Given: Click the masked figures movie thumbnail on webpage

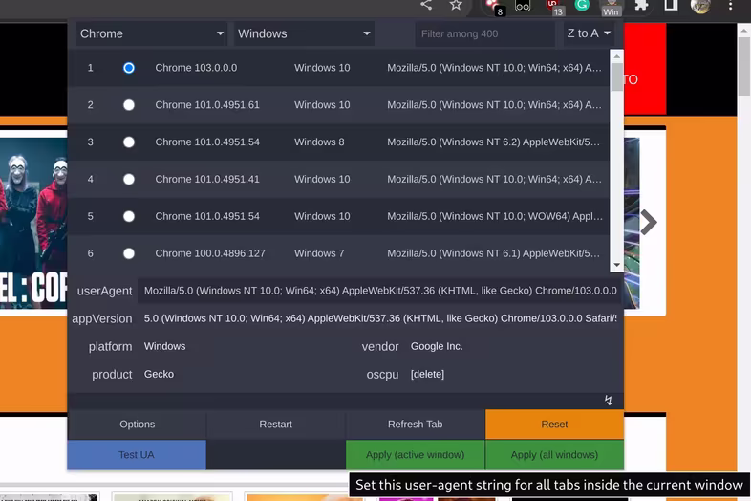Looking at the screenshot, I should (x=33, y=223).
